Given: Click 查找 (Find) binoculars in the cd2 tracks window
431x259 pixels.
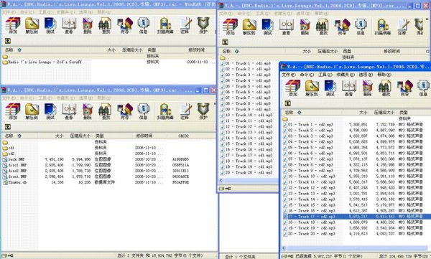Looking at the screenshot, I should pyautogui.click(x=386, y=88).
